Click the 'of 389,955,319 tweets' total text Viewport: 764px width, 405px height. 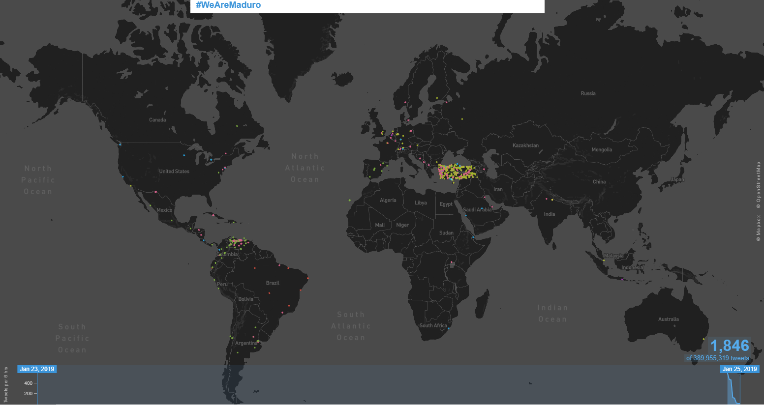tap(717, 358)
